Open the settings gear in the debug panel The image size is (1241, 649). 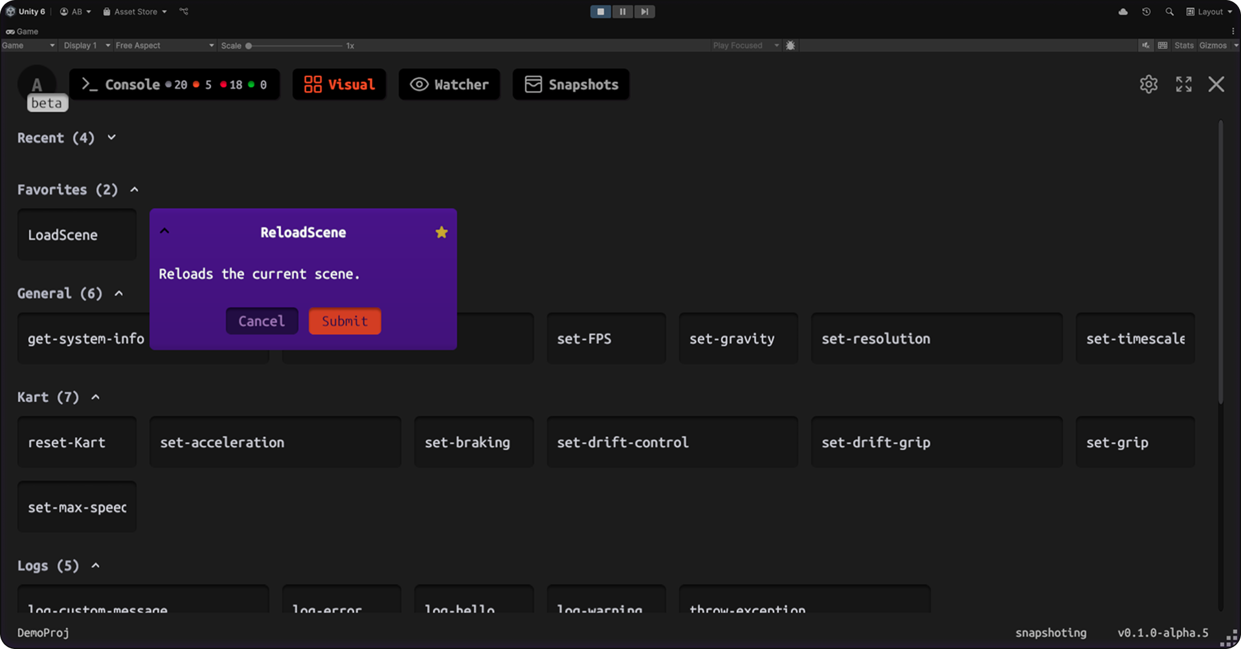pos(1148,84)
